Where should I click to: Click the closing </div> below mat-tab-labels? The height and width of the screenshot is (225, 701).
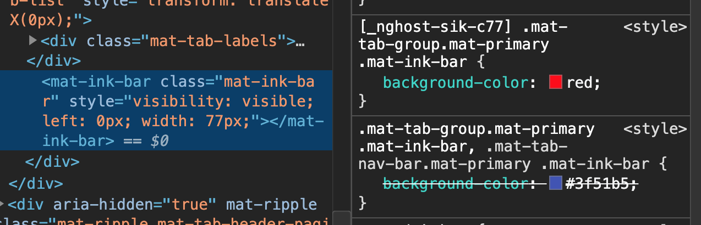(53, 60)
